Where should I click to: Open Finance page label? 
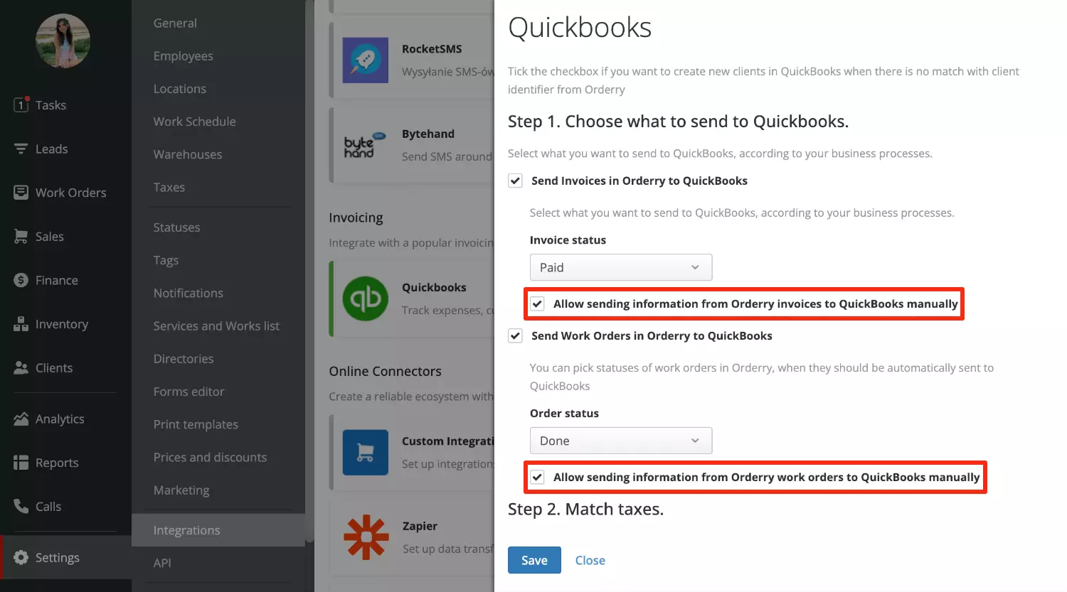point(57,280)
